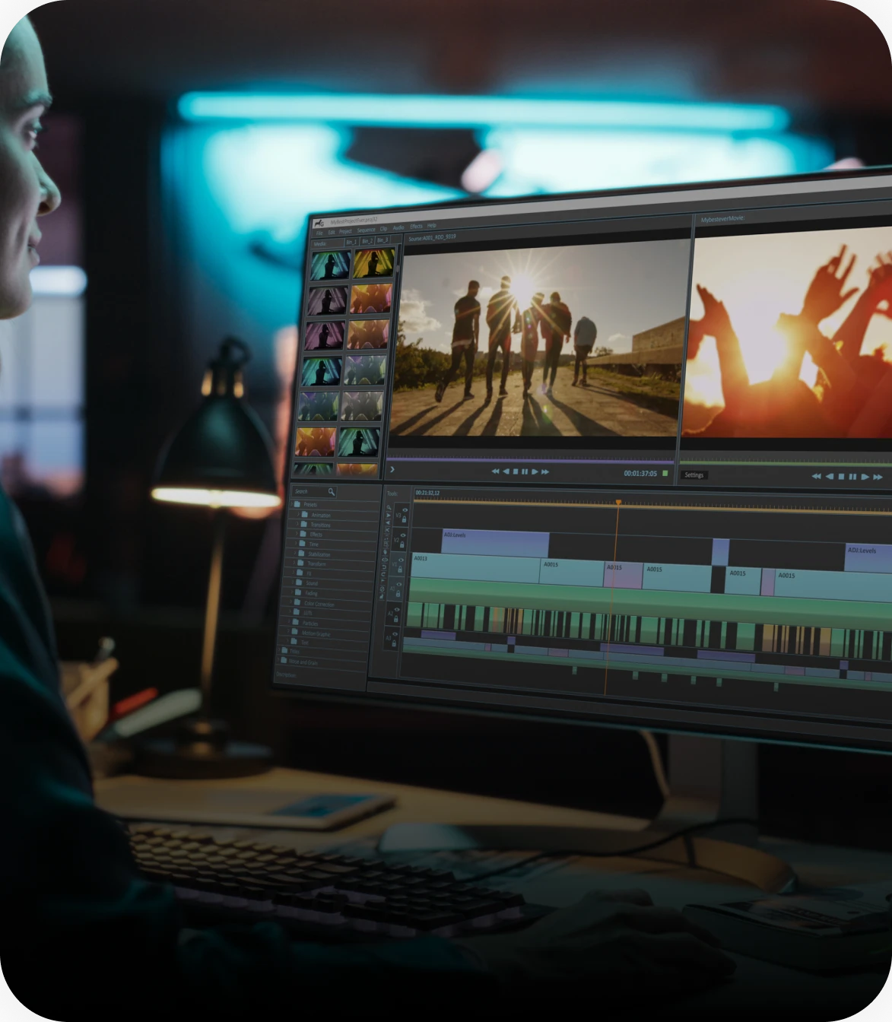The image size is (892, 1022).
Task: Fast forward in the program monitor
Action: (878, 477)
